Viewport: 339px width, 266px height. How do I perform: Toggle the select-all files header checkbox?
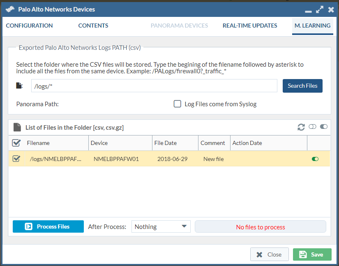[x=16, y=143]
